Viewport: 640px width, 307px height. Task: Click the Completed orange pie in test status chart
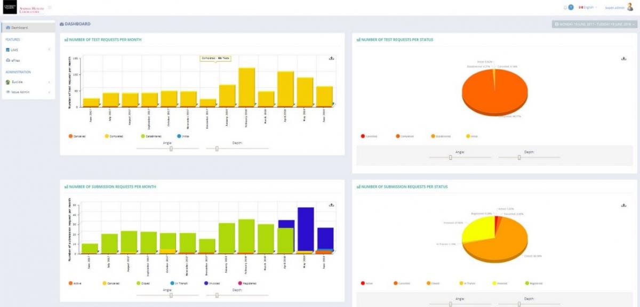(494, 91)
